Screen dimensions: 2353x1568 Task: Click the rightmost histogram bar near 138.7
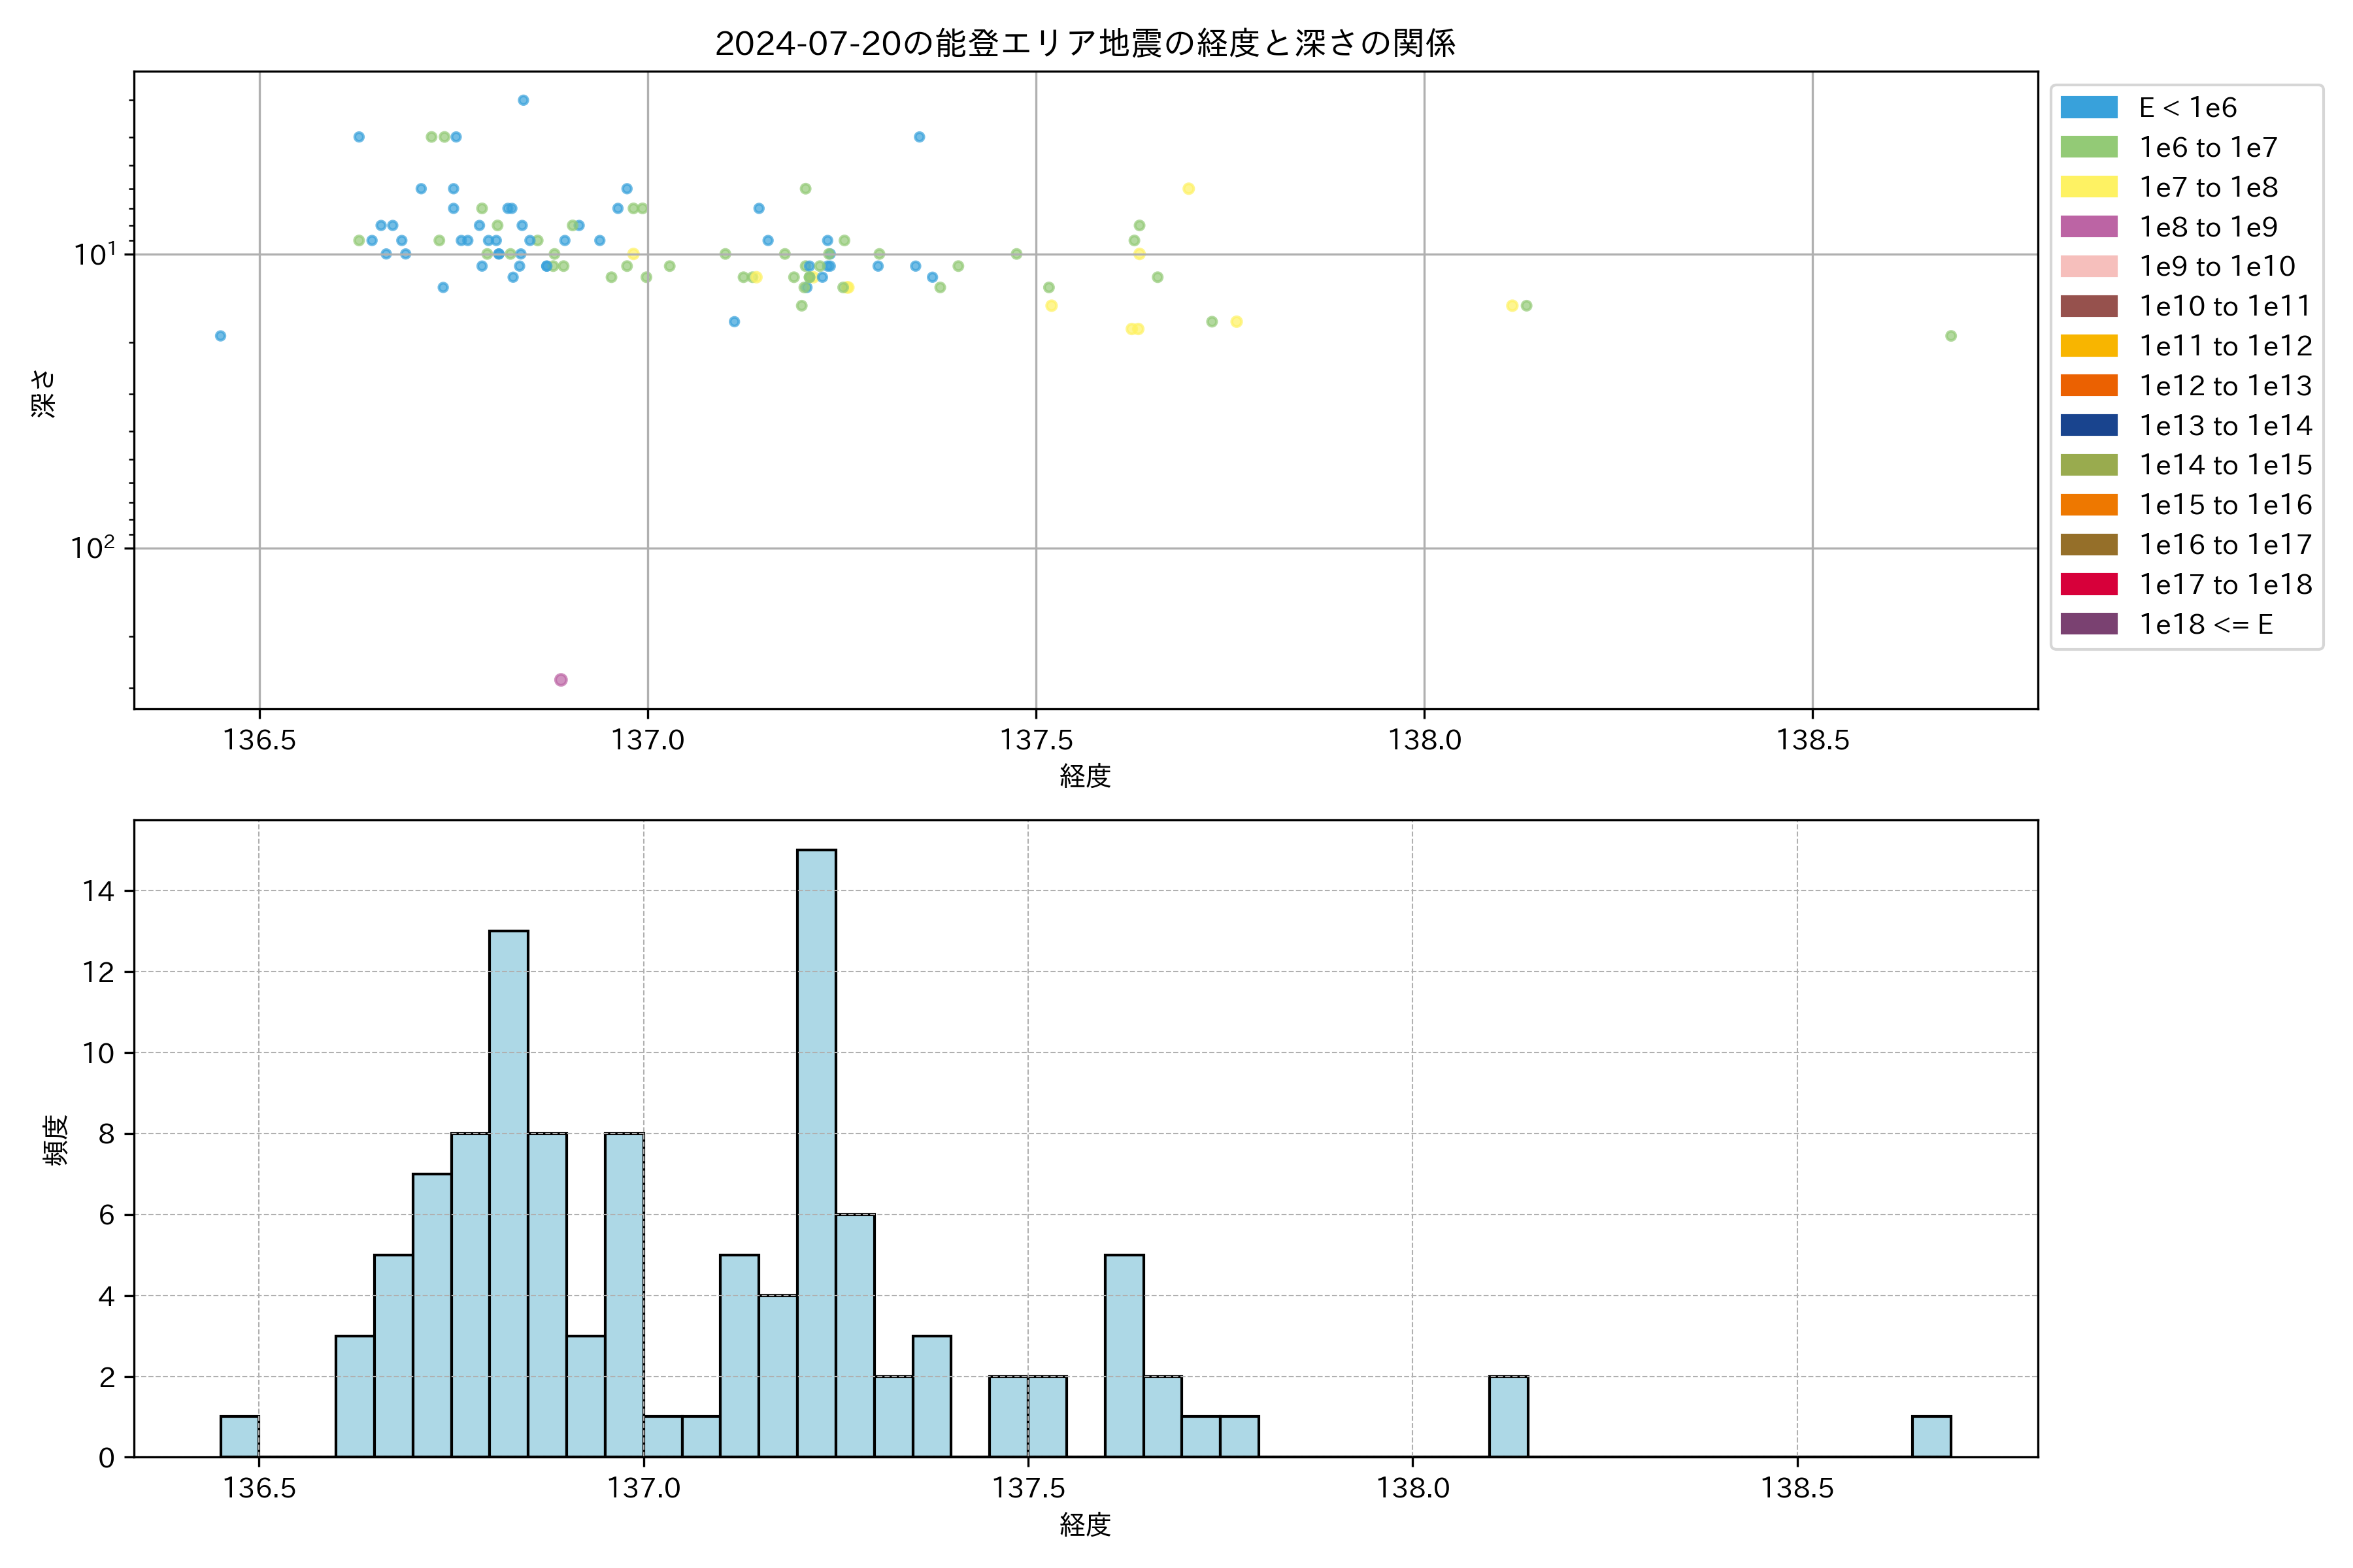[x=1931, y=1437]
